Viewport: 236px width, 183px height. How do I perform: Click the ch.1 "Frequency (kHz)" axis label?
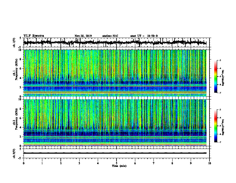[x=16, y=69]
